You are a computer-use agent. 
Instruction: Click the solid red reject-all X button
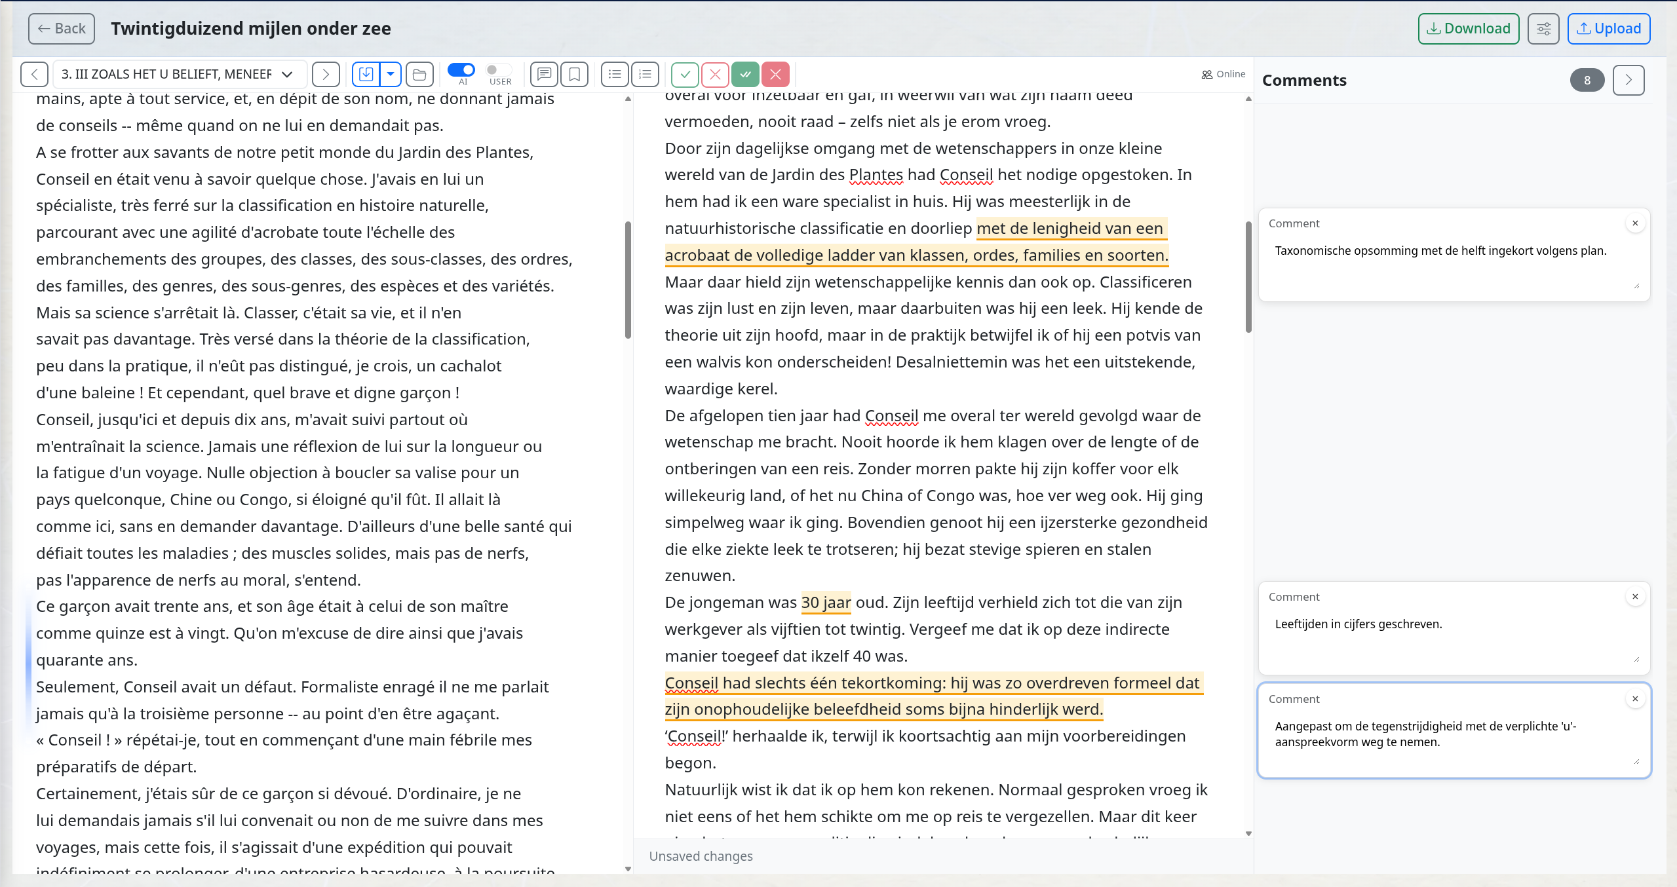pos(775,75)
